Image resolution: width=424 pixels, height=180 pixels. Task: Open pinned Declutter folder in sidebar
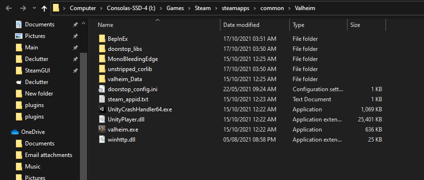pos(37,59)
